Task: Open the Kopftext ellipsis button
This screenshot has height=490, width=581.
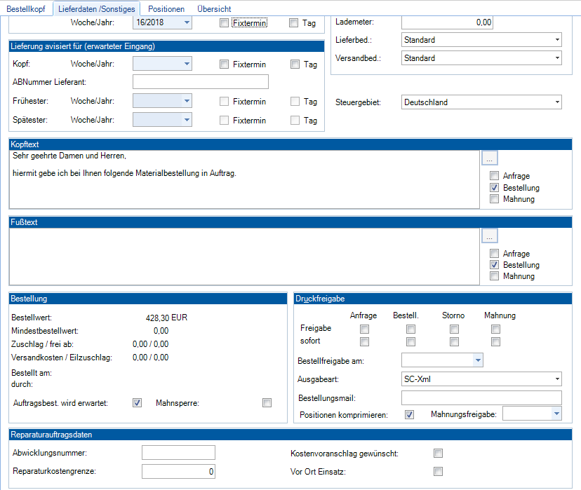Action: tap(490, 158)
